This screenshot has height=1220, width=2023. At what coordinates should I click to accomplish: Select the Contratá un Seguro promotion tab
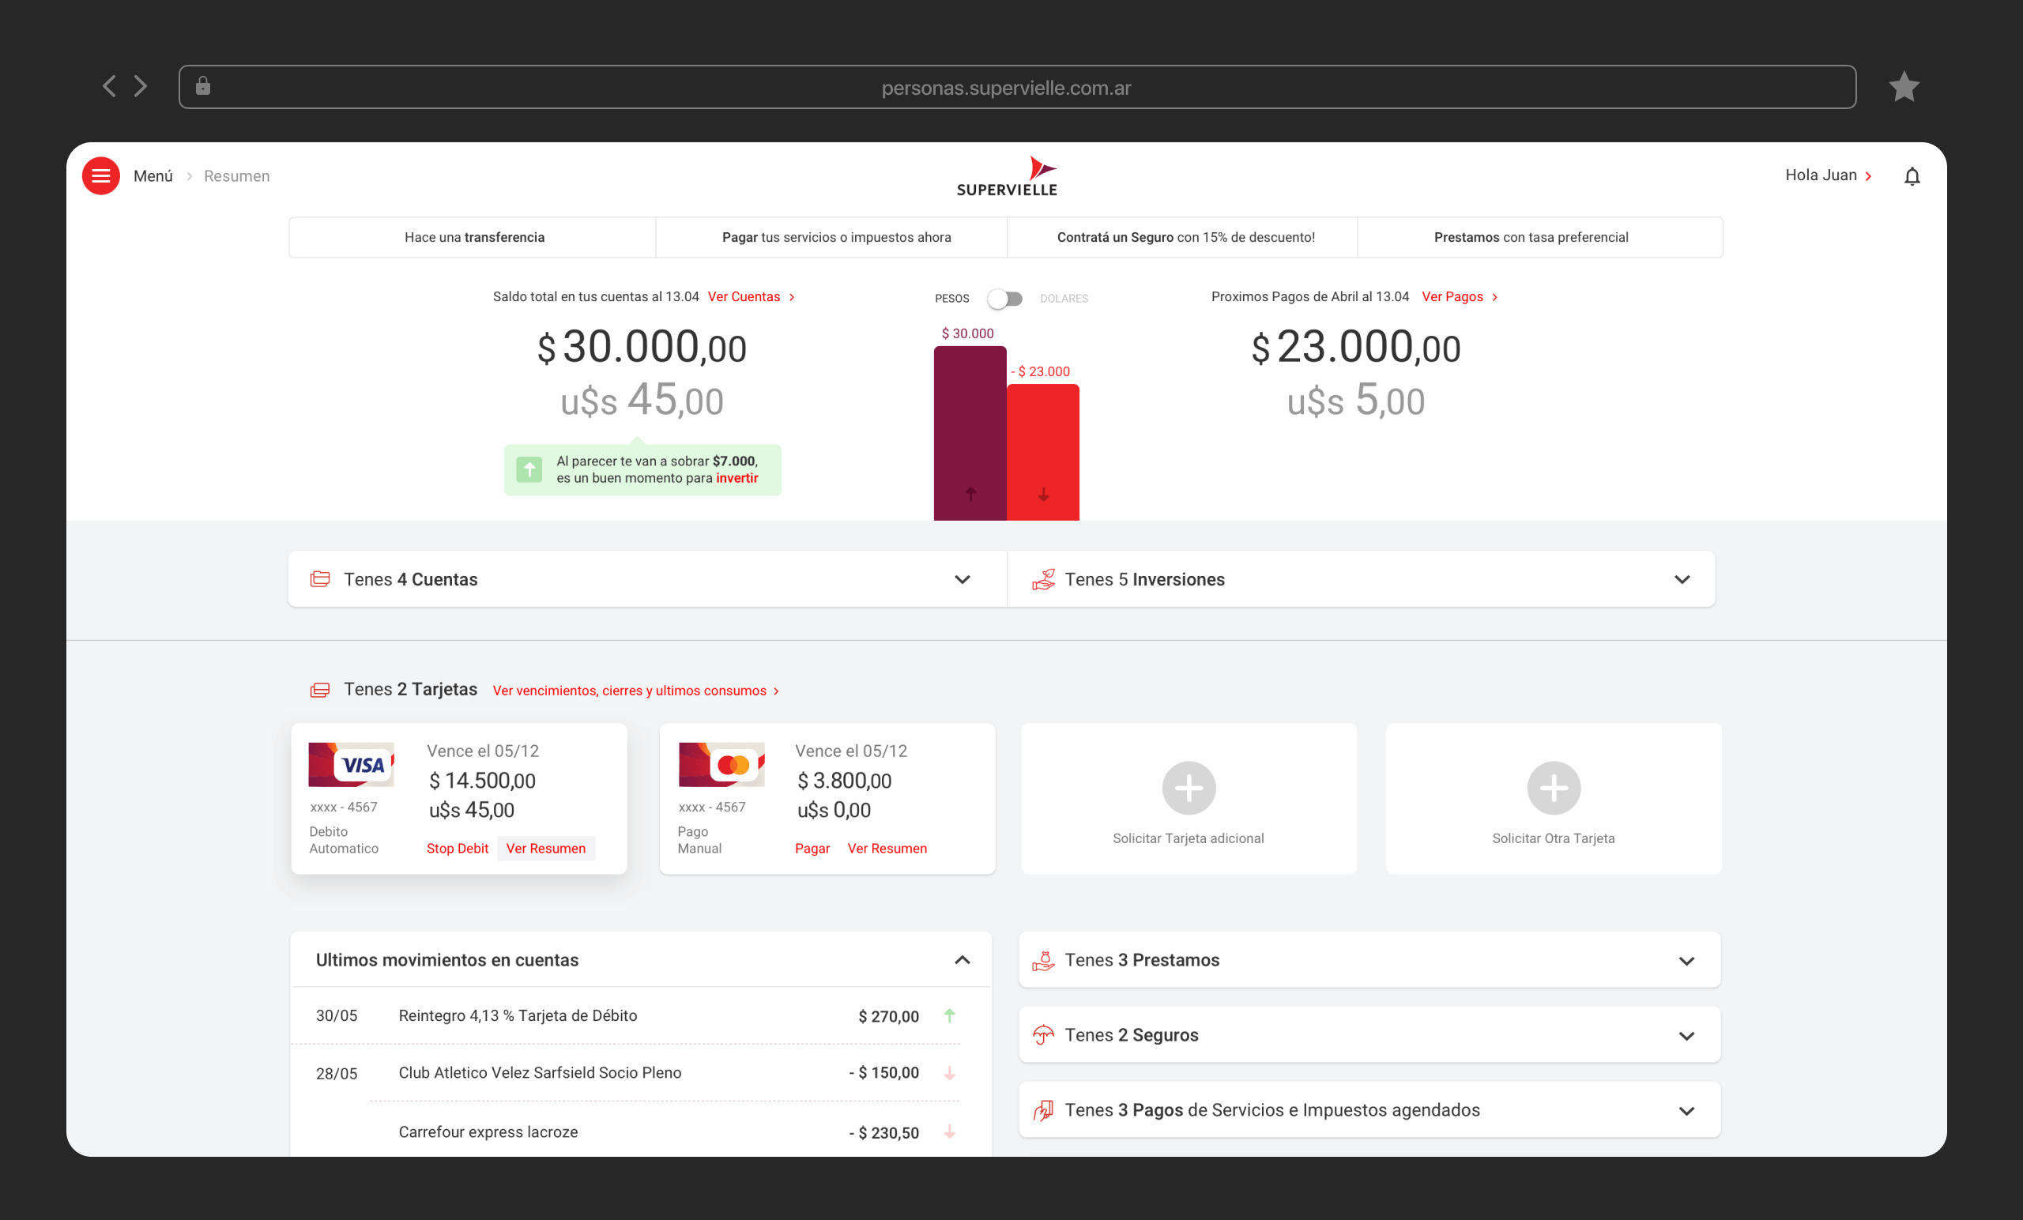1183,237
